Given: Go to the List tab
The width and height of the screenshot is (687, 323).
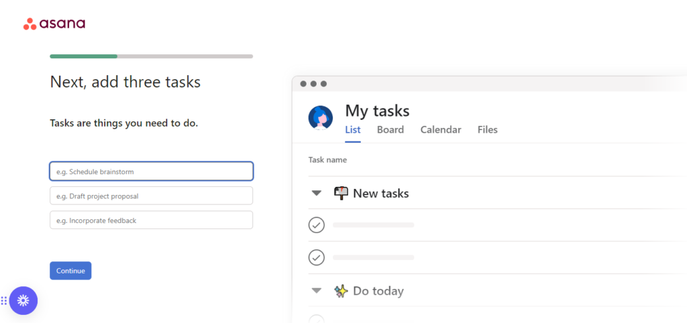Looking at the screenshot, I should pyautogui.click(x=353, y=130).
